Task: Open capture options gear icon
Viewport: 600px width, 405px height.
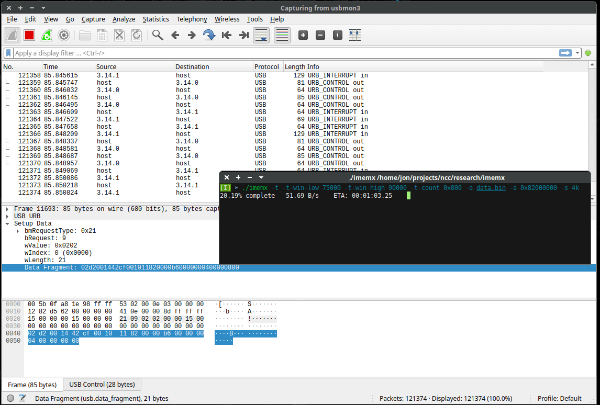Action: coord(64,36)
